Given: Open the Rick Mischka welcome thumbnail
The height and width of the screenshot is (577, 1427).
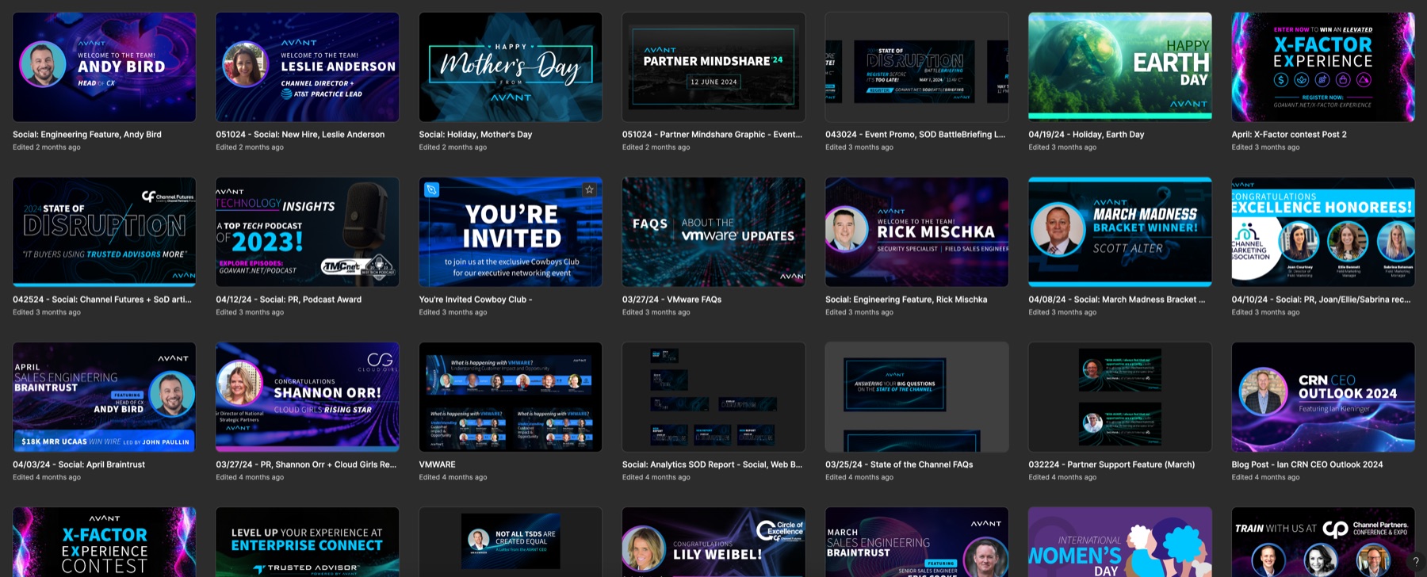Looking at the screenshot, I should point(917,231).
